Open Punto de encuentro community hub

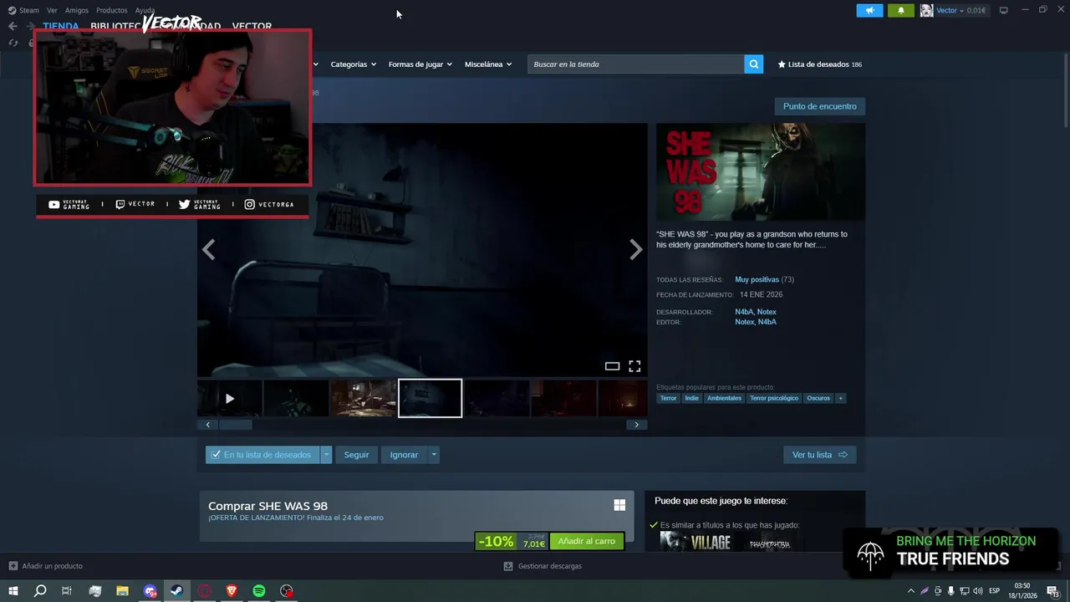click(x=819, y=106)
